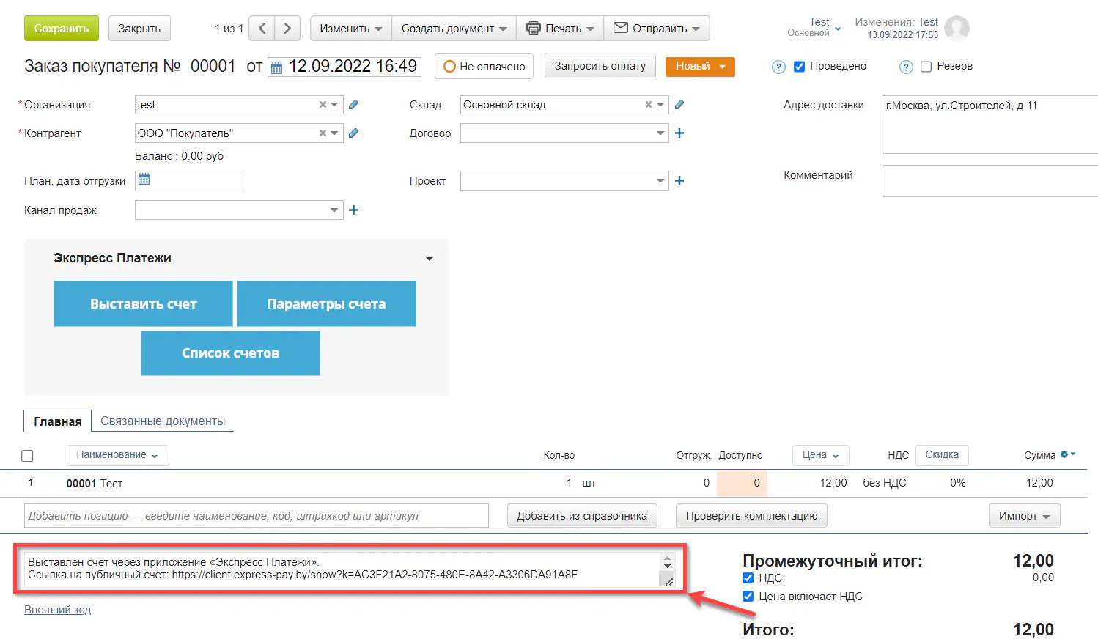This screenshot has width=1098, height=642.
Task: Enable the Резерв checkbox
Action: 926,67
